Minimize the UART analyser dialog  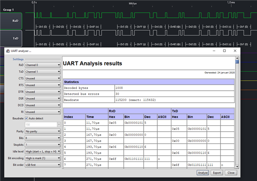(x=213, y=51)
